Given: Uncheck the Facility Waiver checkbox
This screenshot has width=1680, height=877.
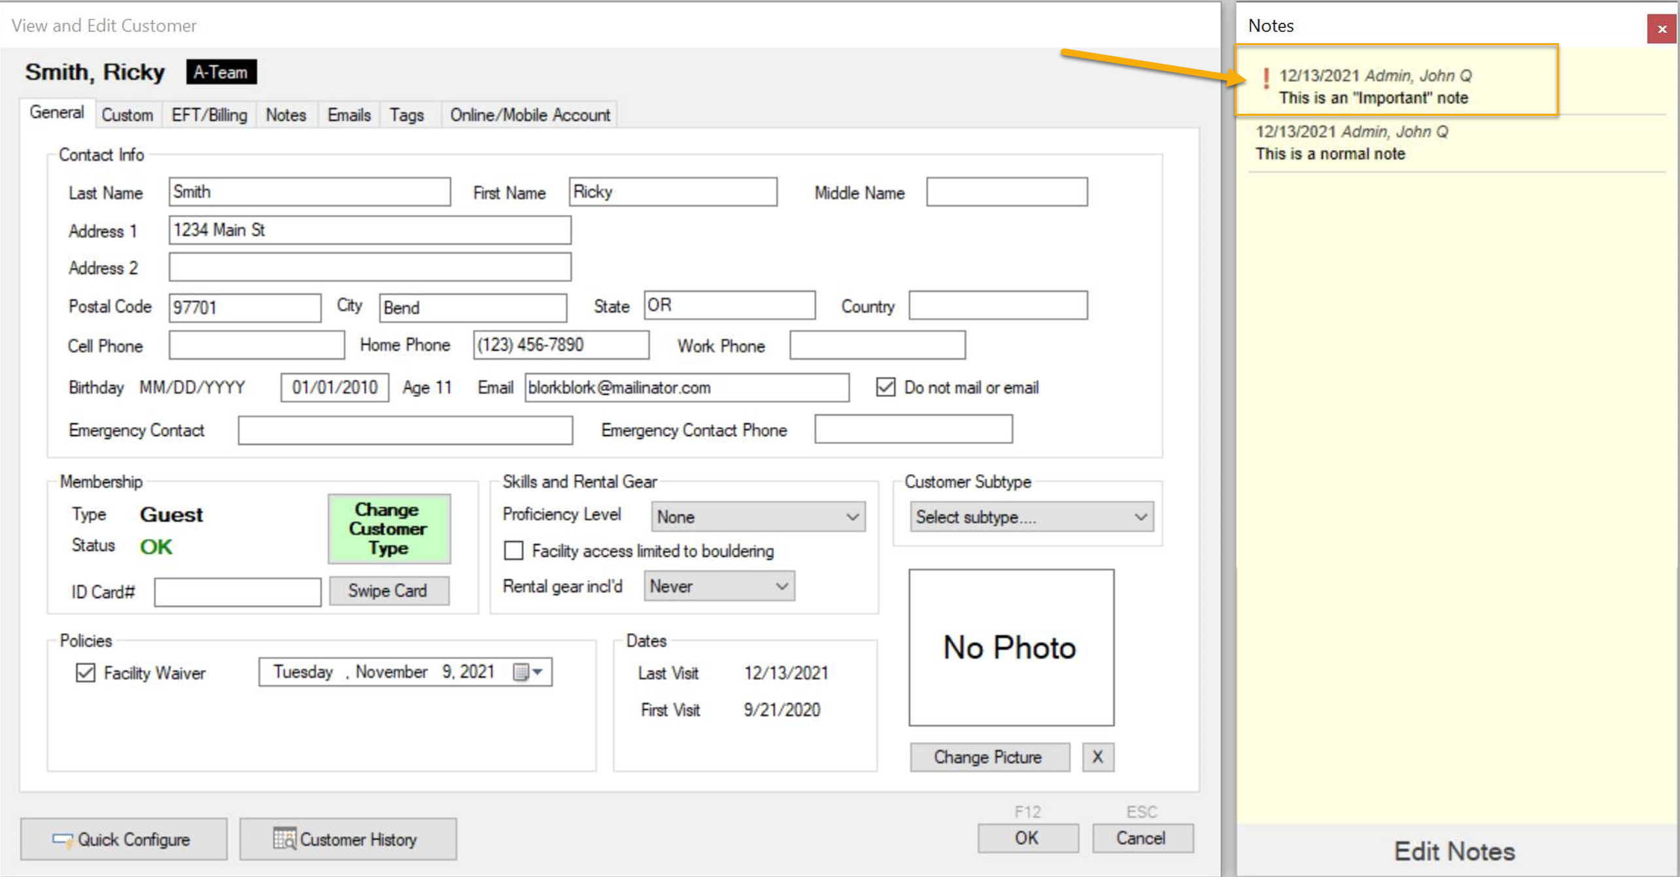Looking at the screenshot, I should (x=86, y=673).
